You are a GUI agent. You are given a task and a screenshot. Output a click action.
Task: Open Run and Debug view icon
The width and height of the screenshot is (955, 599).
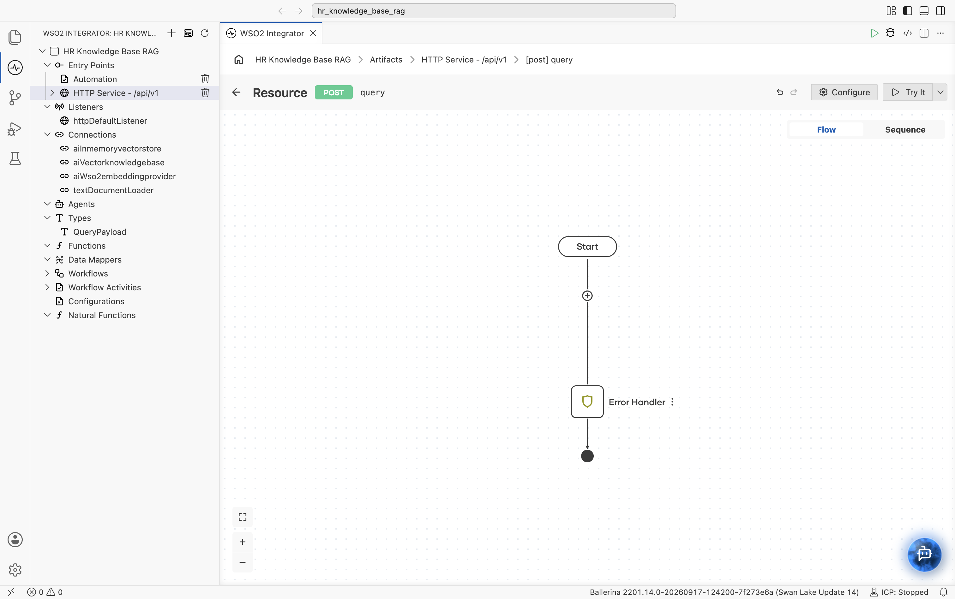[15, 129]
